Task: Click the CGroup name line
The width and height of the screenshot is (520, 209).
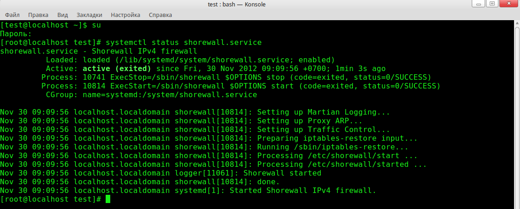Action: (152, 95)
